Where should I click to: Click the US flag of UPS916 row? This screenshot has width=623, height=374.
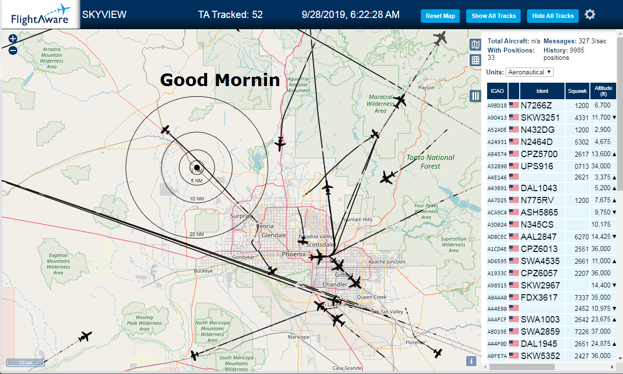(513, 166)
